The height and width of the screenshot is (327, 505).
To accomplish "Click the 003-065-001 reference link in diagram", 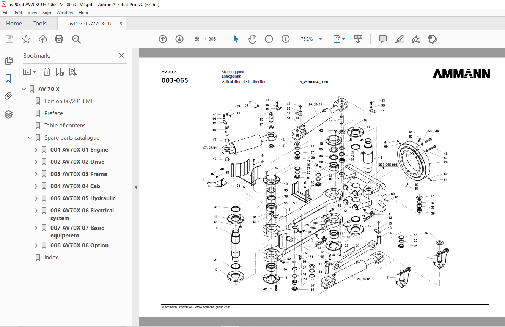I will click(388, 165).
